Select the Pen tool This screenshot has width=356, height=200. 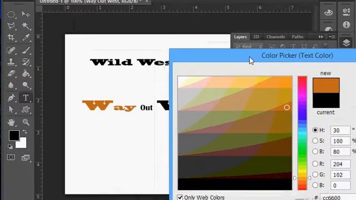[11, 98]
